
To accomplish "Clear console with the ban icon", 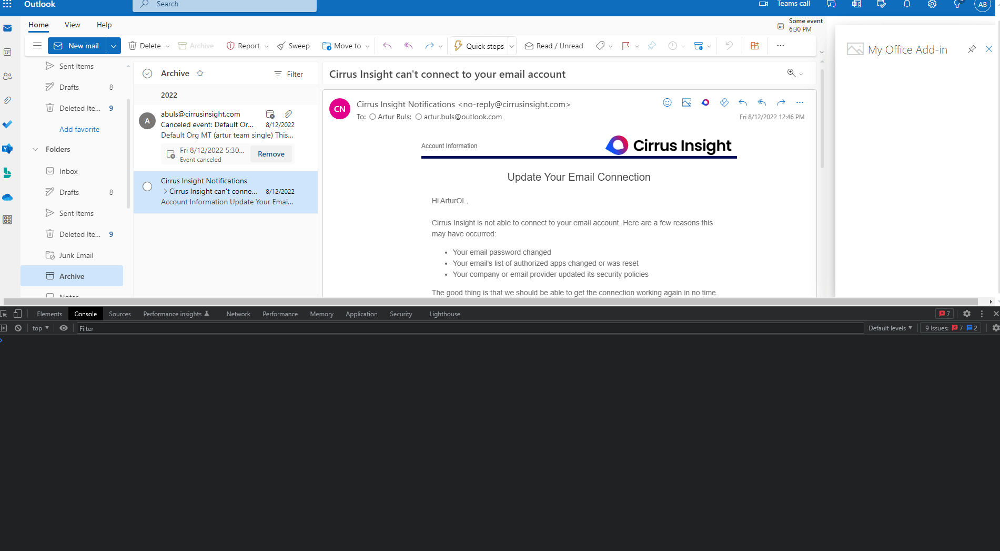I will [x=18, y=328].
